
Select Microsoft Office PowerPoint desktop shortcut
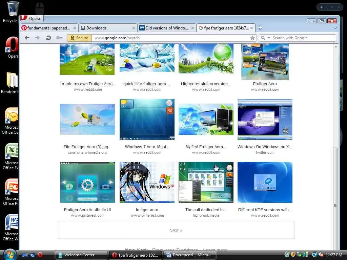pos(11,192)
